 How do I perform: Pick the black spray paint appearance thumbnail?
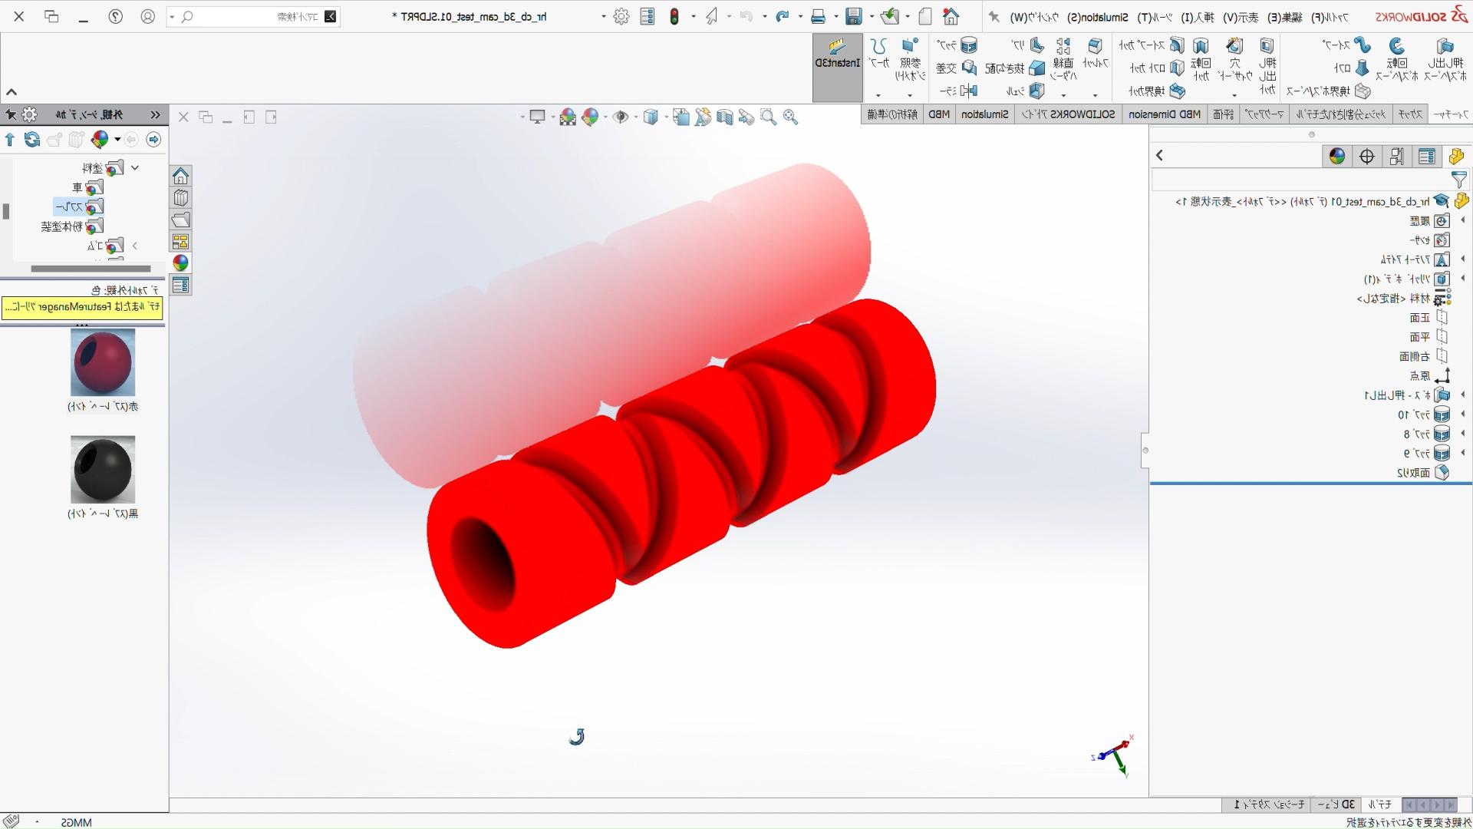(x=103, y=469)
